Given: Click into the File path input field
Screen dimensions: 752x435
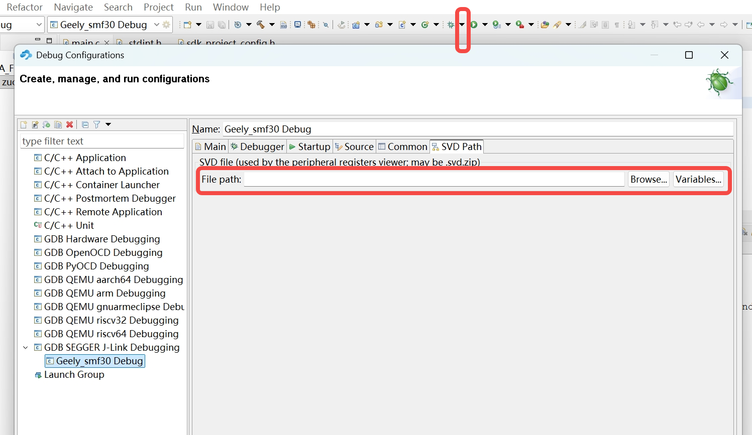Looking at the screenshot, I should click(434, 180).
